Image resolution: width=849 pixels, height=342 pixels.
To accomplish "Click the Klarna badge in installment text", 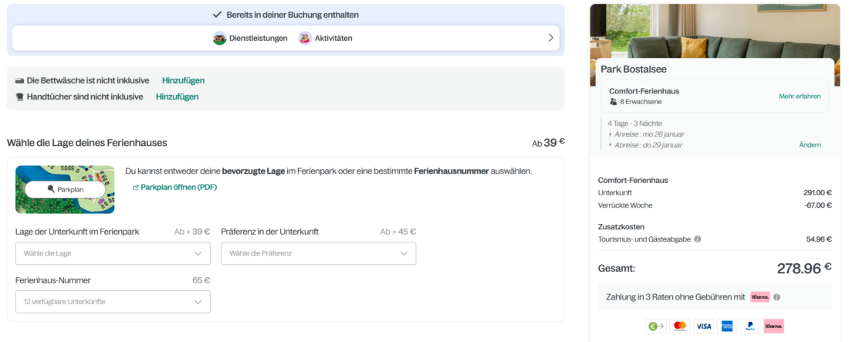I will coord(759,297).
